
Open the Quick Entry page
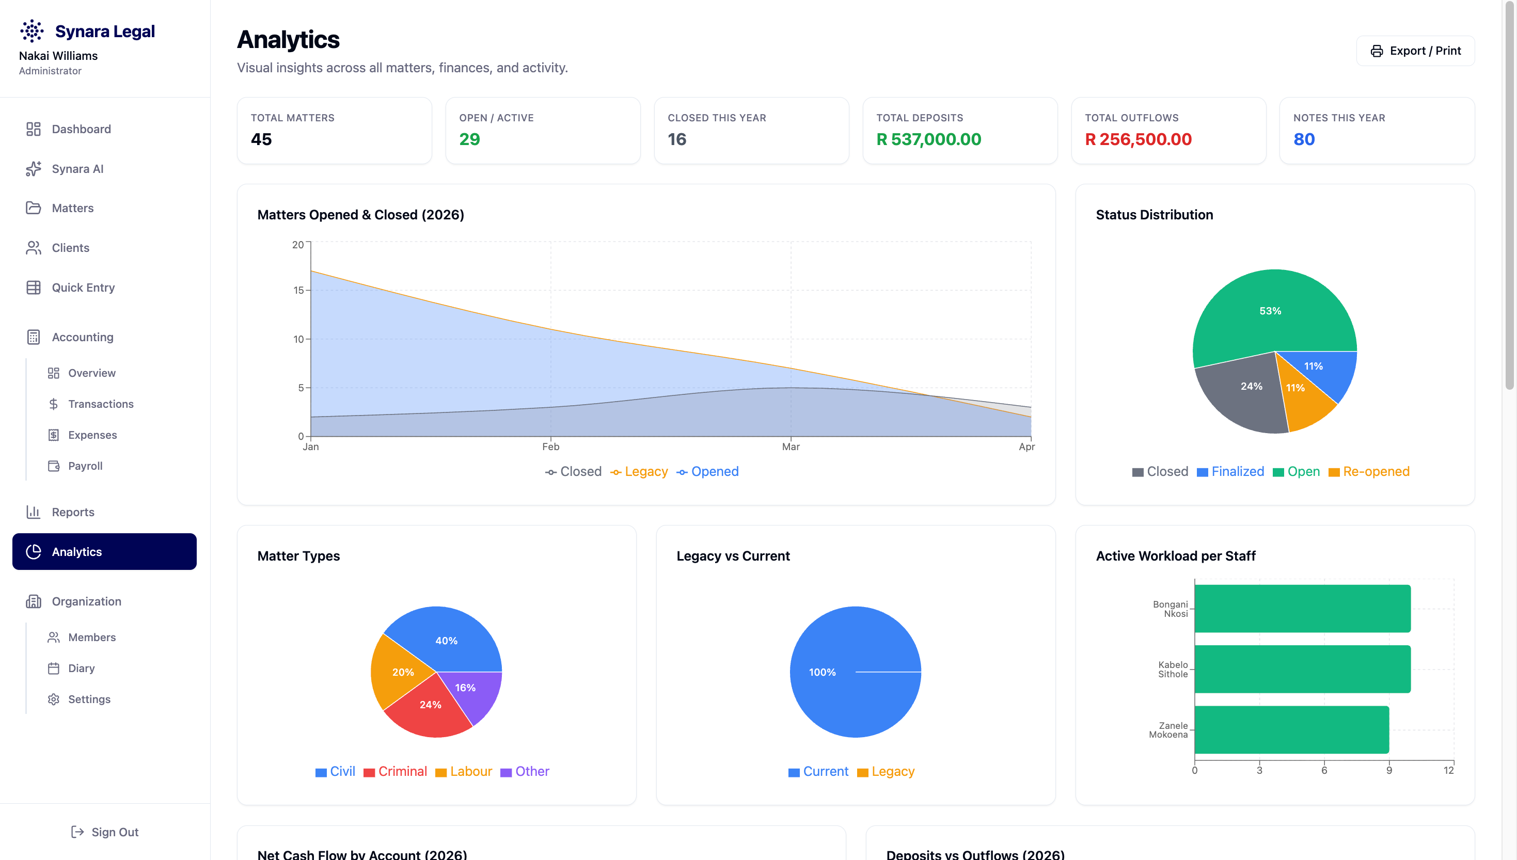(105, 287)
